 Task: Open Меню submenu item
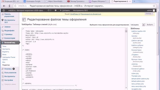click(x=4, y=54)
